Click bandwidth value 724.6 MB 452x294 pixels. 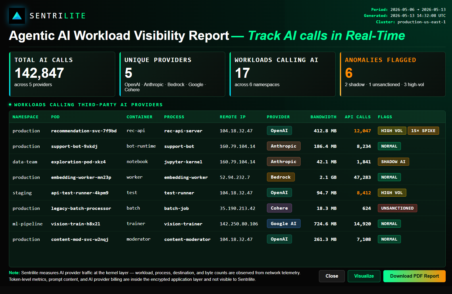[x=325, y=224]
